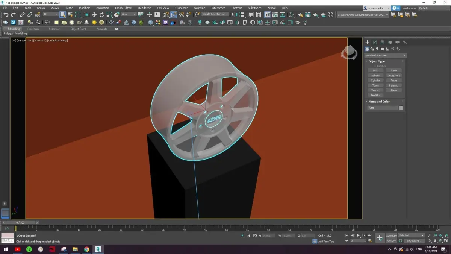Switch to the Object Paint ribbon tab
Viewport: 451px width, 254px height.
tap(78, 29)
